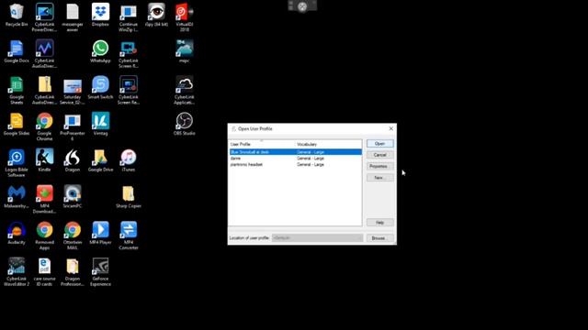Open the OBS Studio shortcut
Image resolution: width=588 pixels, height=330 pixels.
coord(184,124)
